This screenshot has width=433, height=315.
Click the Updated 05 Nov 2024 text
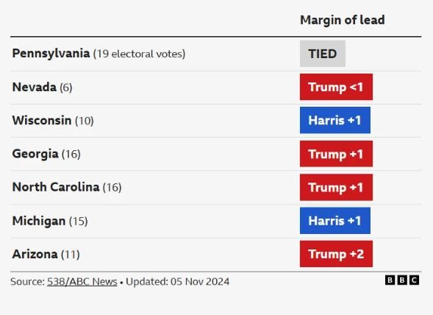[x=178, y=282]
